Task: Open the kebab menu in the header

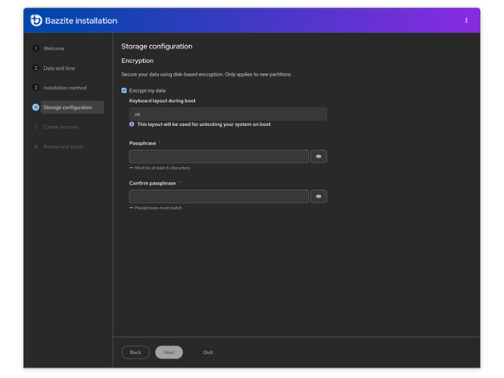Action: point(466,20)
